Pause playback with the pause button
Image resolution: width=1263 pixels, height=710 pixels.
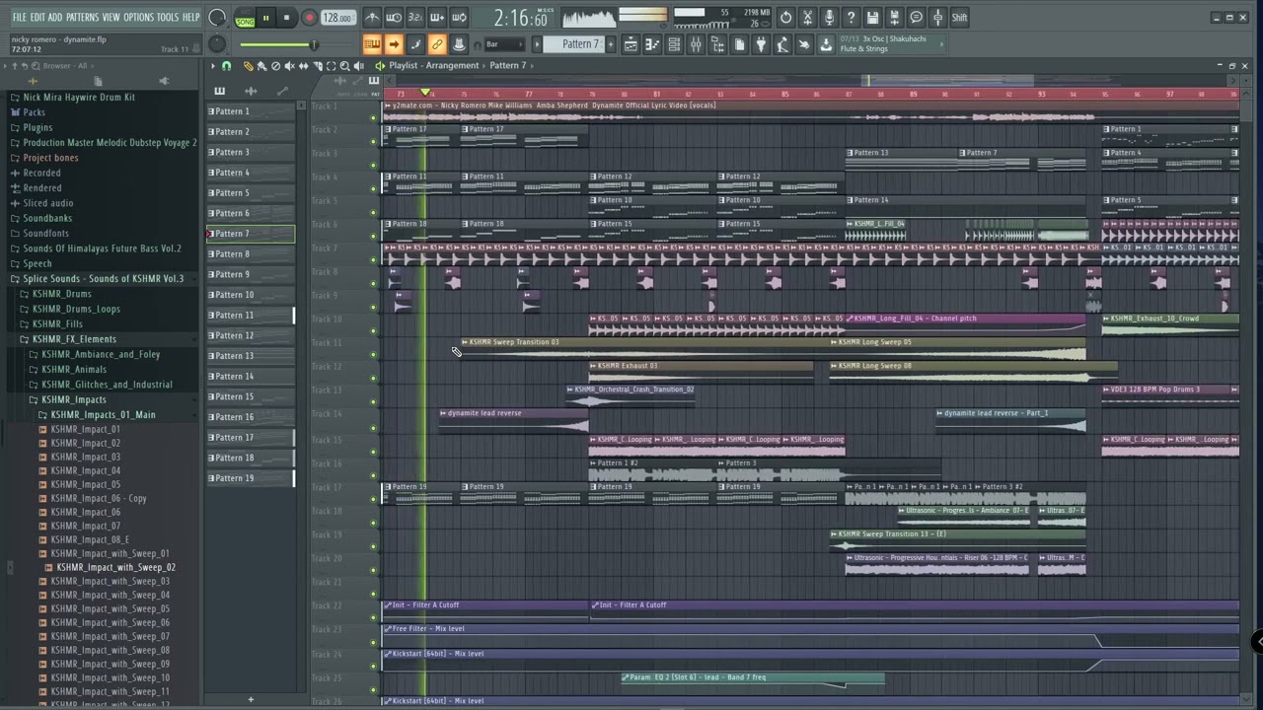(265, 18)
